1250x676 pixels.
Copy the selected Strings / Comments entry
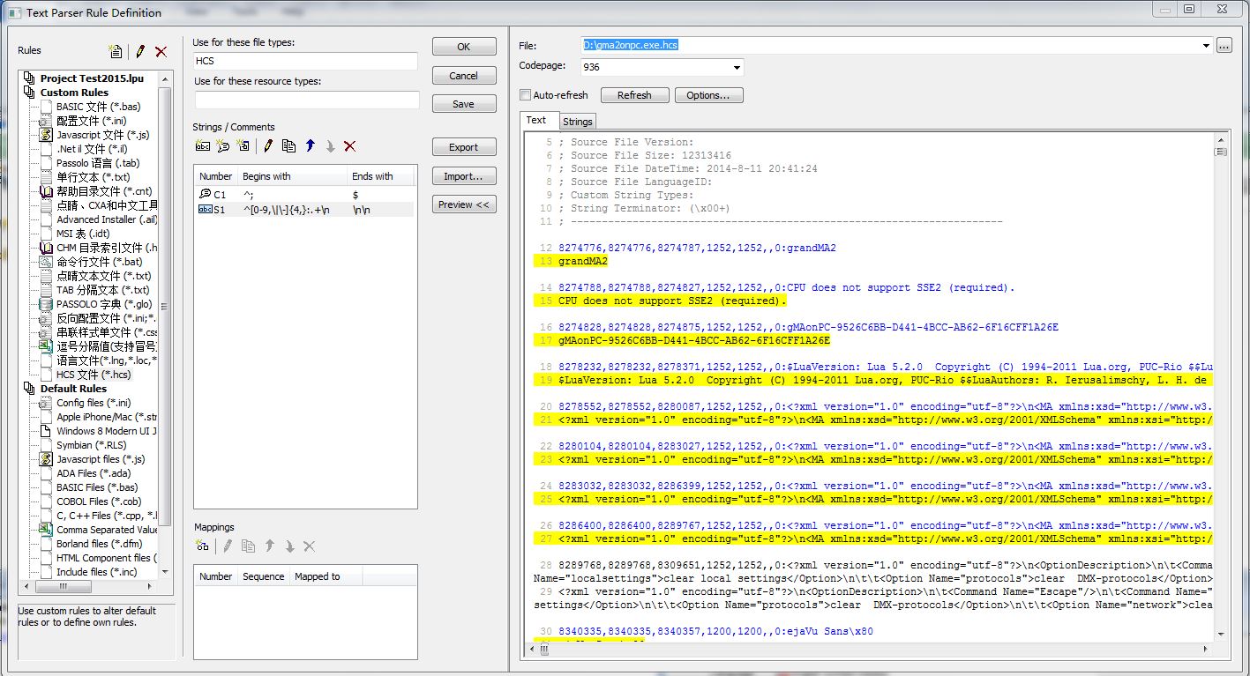pos(288,146)
